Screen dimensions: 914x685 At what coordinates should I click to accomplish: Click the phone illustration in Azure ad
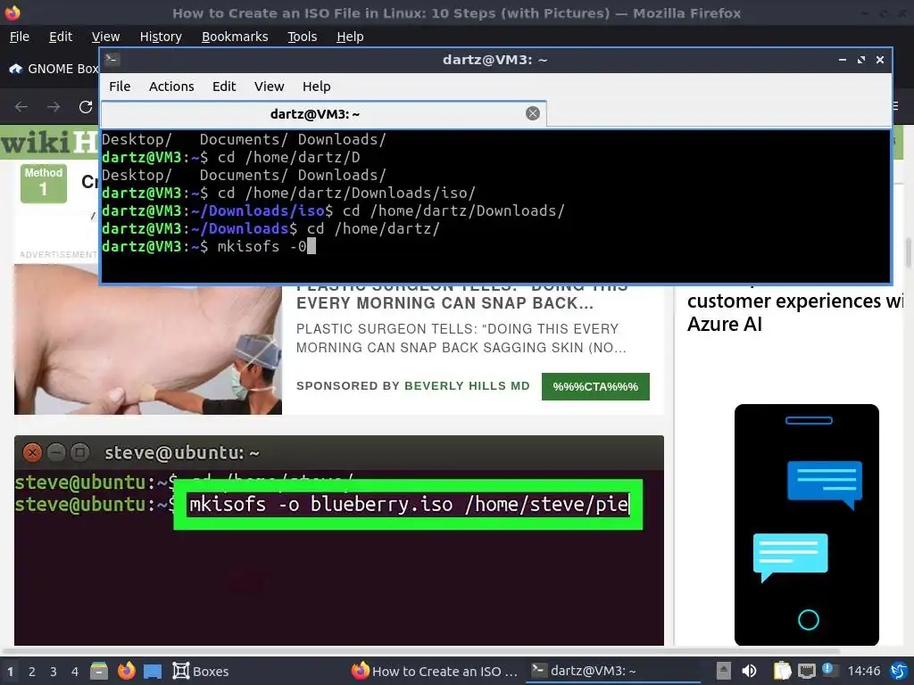pos(806,524)
